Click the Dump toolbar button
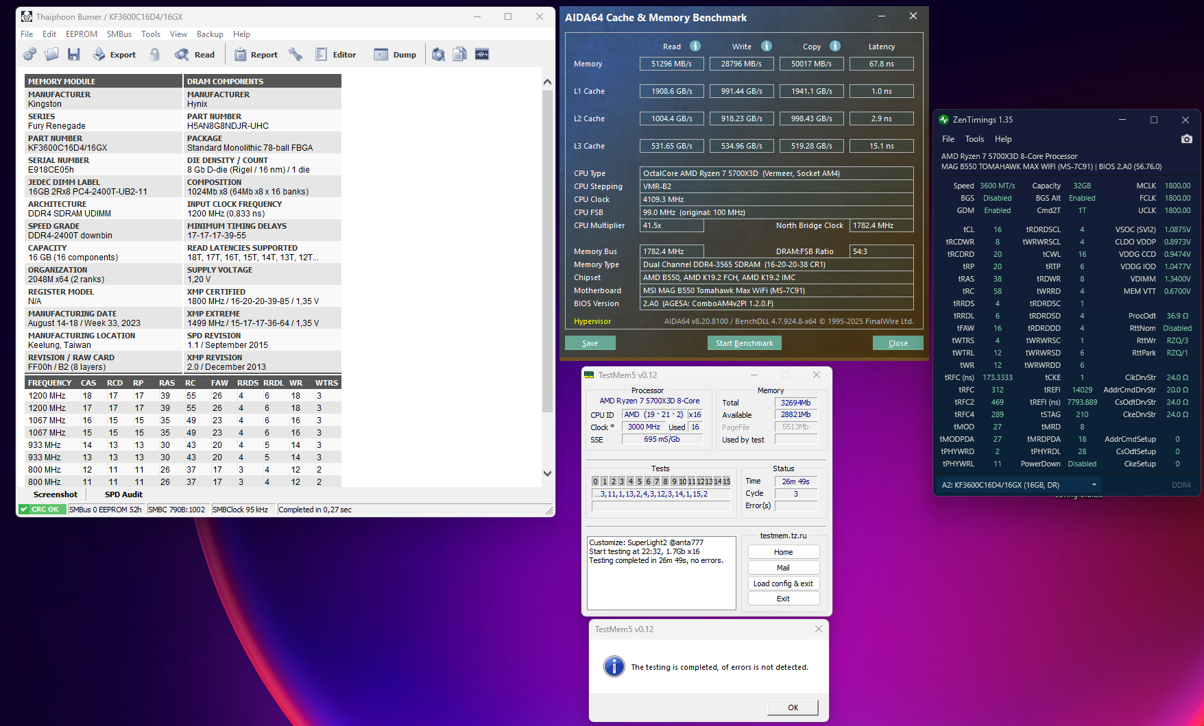This screenshot has width=1204, height=726. point(395,55)
